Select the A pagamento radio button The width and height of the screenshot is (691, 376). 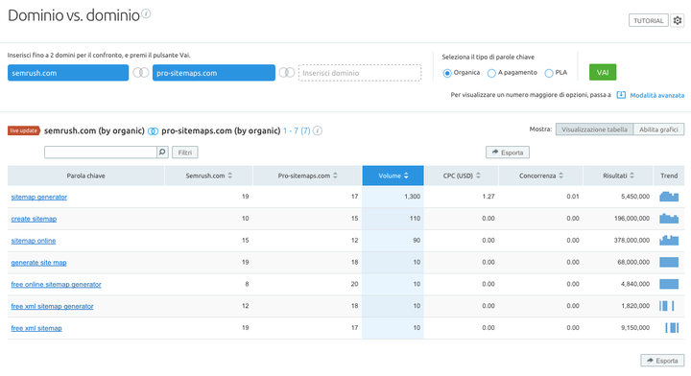tap(491, 73)
